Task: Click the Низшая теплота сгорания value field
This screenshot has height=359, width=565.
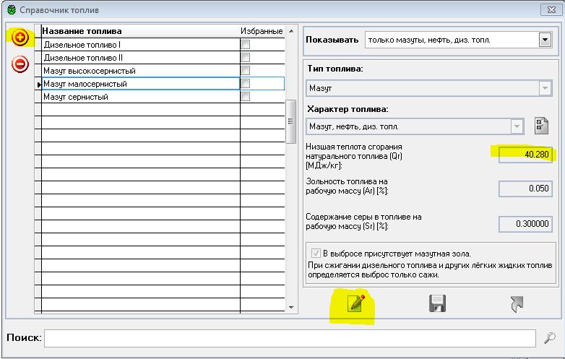Action: point(525,153)
